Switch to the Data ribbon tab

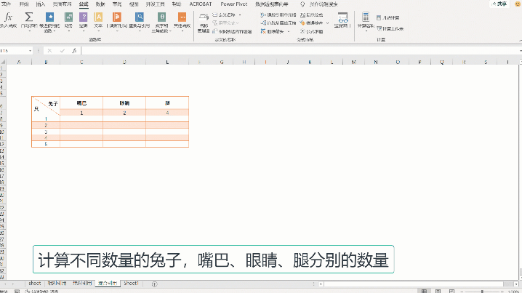pos(100,4)
